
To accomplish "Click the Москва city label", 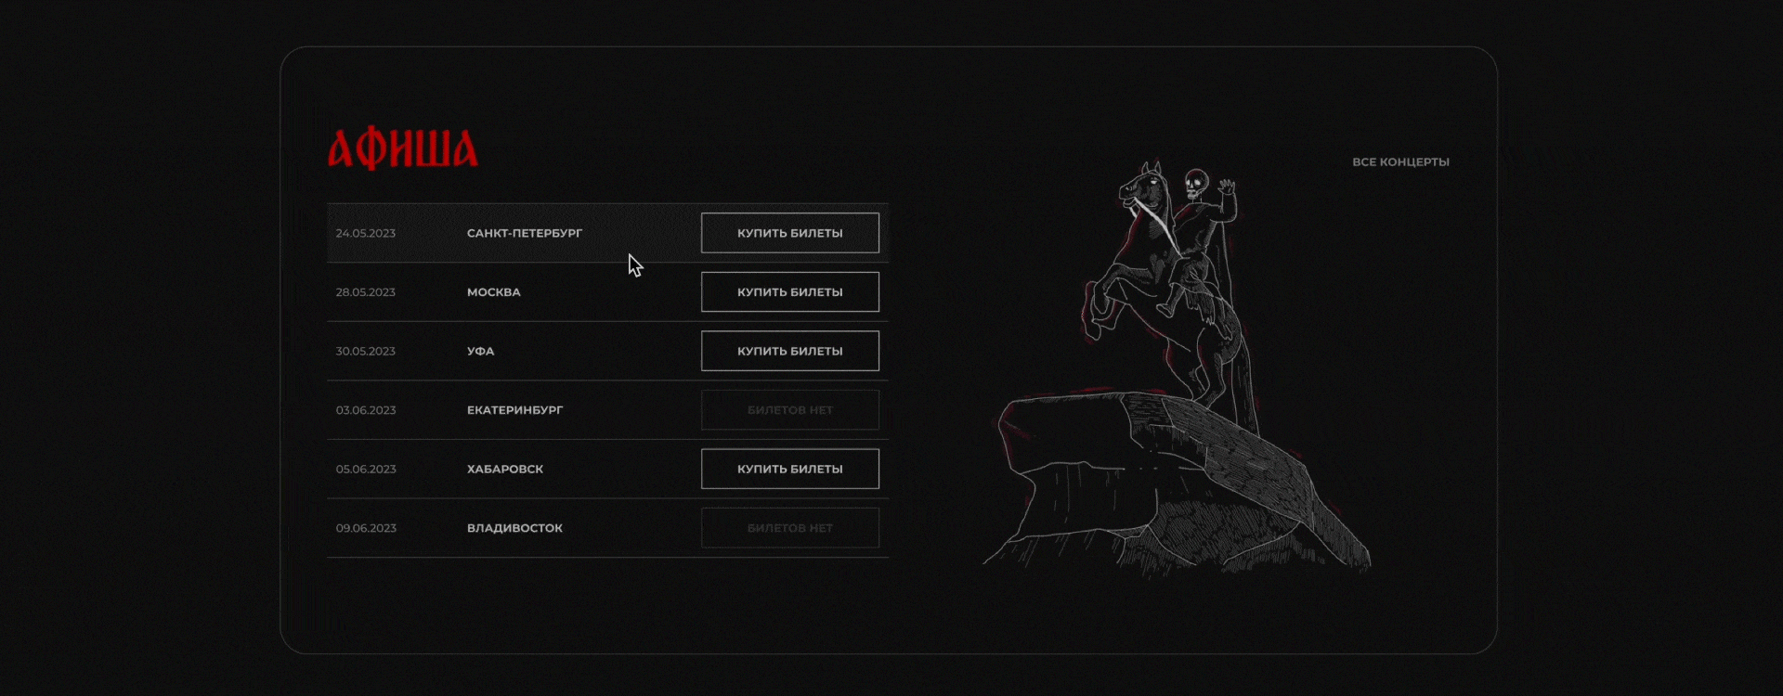I will coord(493,292).
